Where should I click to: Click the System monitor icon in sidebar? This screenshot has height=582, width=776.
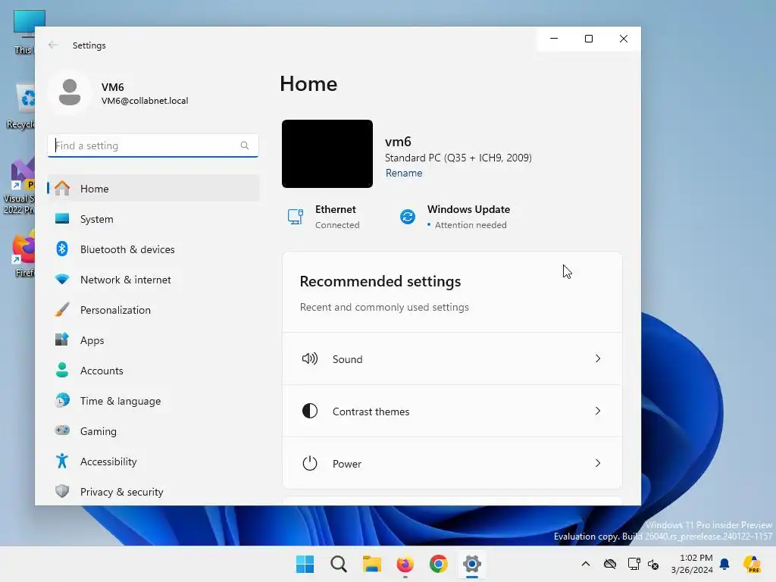[x=62, y=218]
